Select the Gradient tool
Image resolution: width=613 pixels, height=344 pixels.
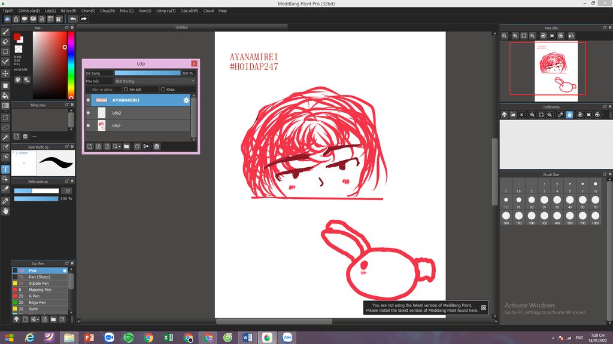tap(5, 105)
